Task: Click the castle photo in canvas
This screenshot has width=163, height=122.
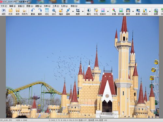Action: (82, 67)
